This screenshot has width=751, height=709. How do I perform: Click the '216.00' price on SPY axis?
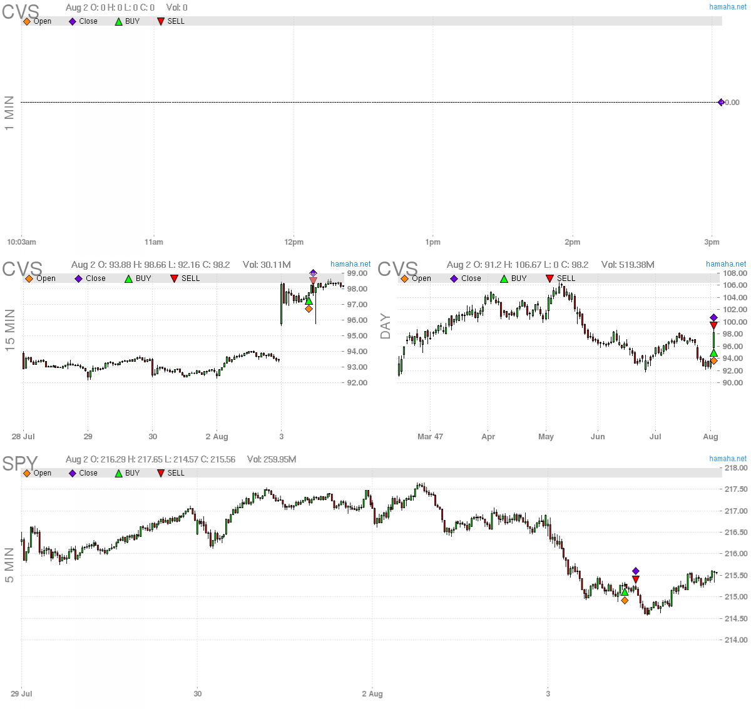(x=736, y=554)
